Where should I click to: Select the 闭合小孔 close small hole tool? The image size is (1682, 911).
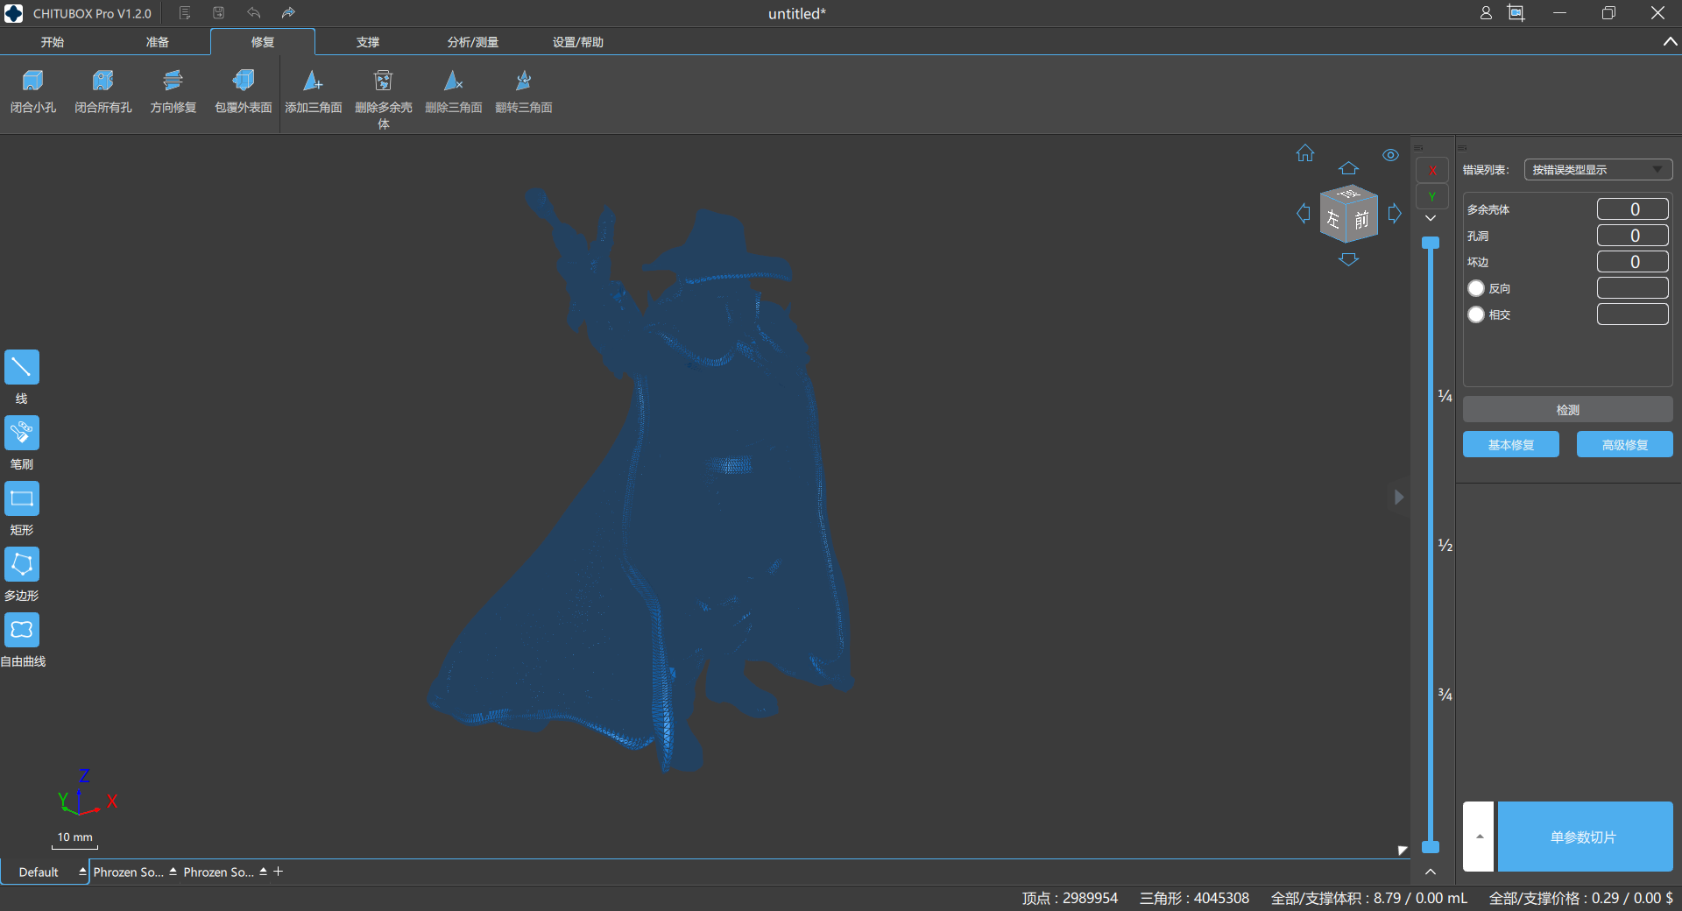coord(33,92)
